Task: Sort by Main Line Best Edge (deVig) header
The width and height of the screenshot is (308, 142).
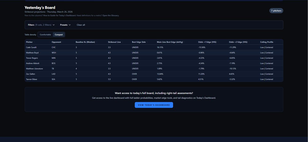Action: [x=171, y=42]
